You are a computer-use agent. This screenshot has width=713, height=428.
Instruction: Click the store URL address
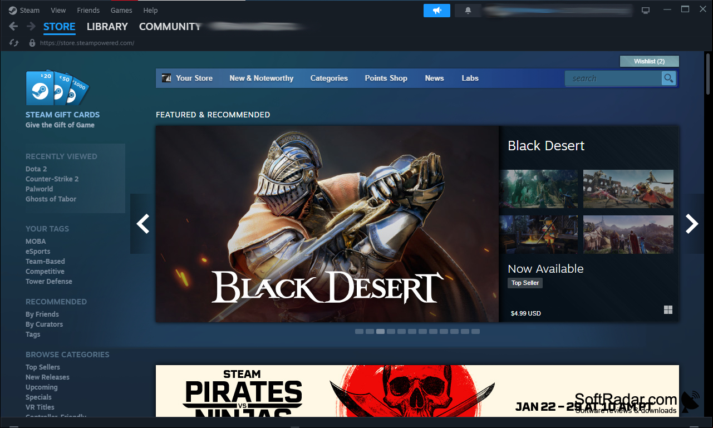(x=87, y=43)
